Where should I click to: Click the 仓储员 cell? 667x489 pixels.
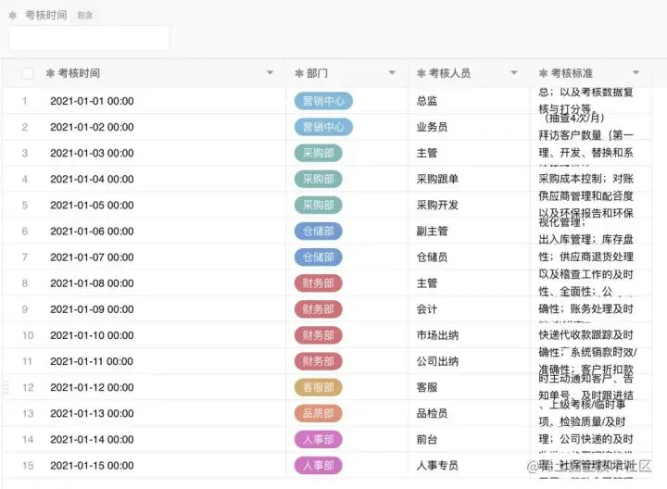432,257
